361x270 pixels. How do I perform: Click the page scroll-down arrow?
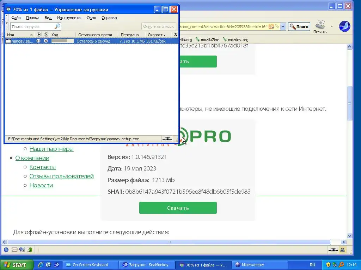(349, 236)
